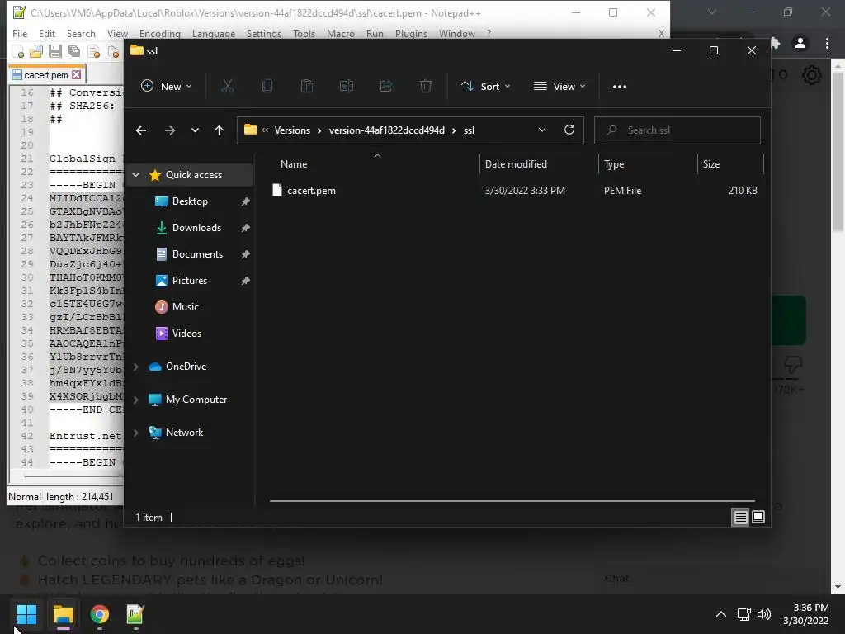Click the Notepad++ New file icon

click(18, 52)
